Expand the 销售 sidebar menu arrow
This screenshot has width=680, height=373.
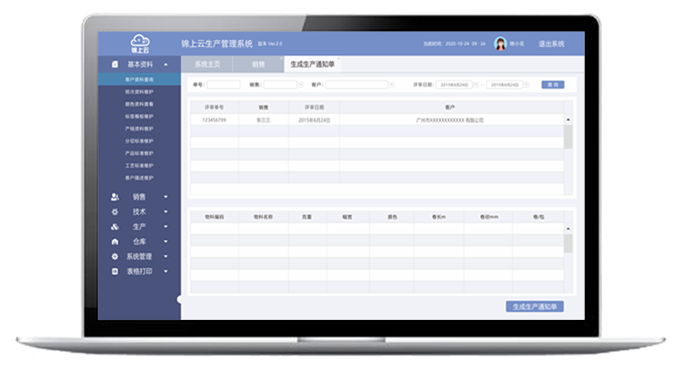[166, 197]
